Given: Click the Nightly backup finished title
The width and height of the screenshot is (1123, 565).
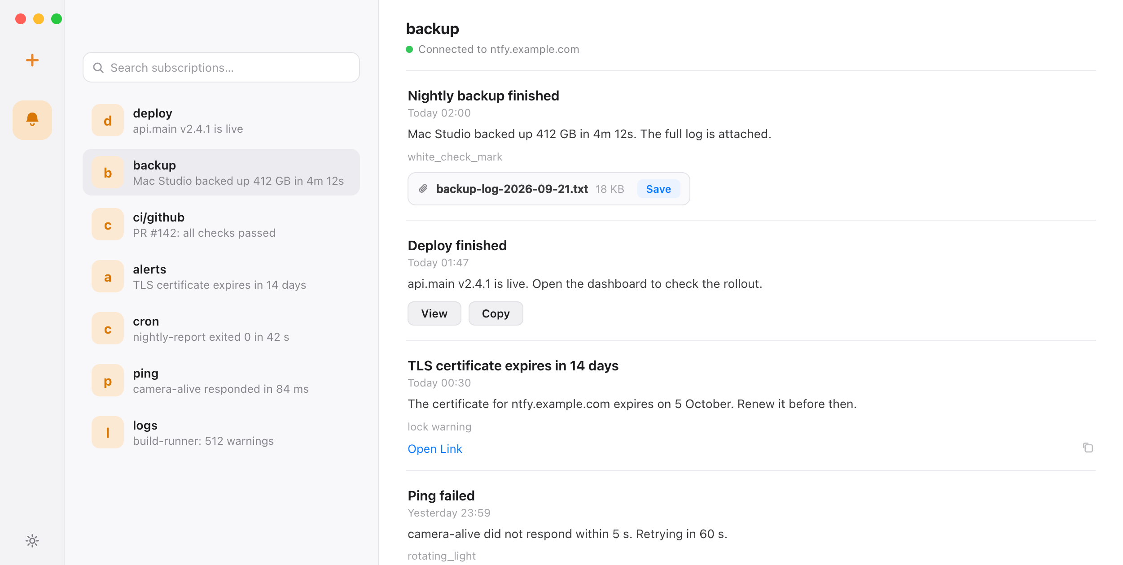Looking at the screenshot, I should (483, 96).
